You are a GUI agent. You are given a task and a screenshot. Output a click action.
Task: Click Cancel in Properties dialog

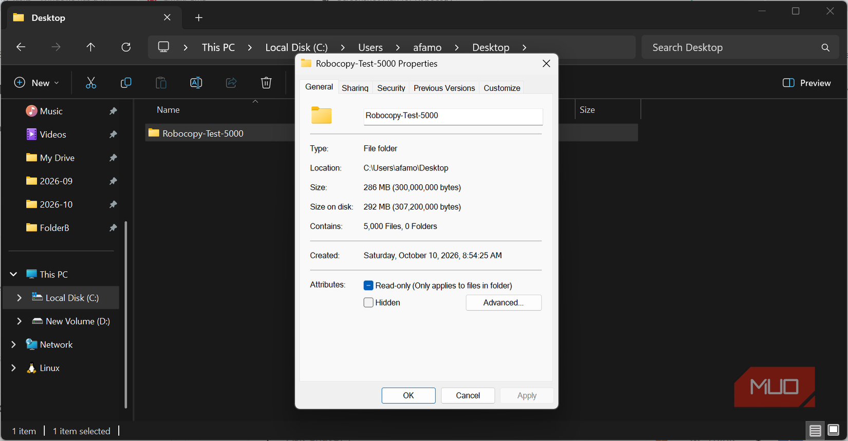click(x=468, y=395)
